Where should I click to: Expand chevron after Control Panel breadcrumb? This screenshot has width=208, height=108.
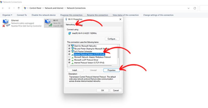tap(43, 8)
